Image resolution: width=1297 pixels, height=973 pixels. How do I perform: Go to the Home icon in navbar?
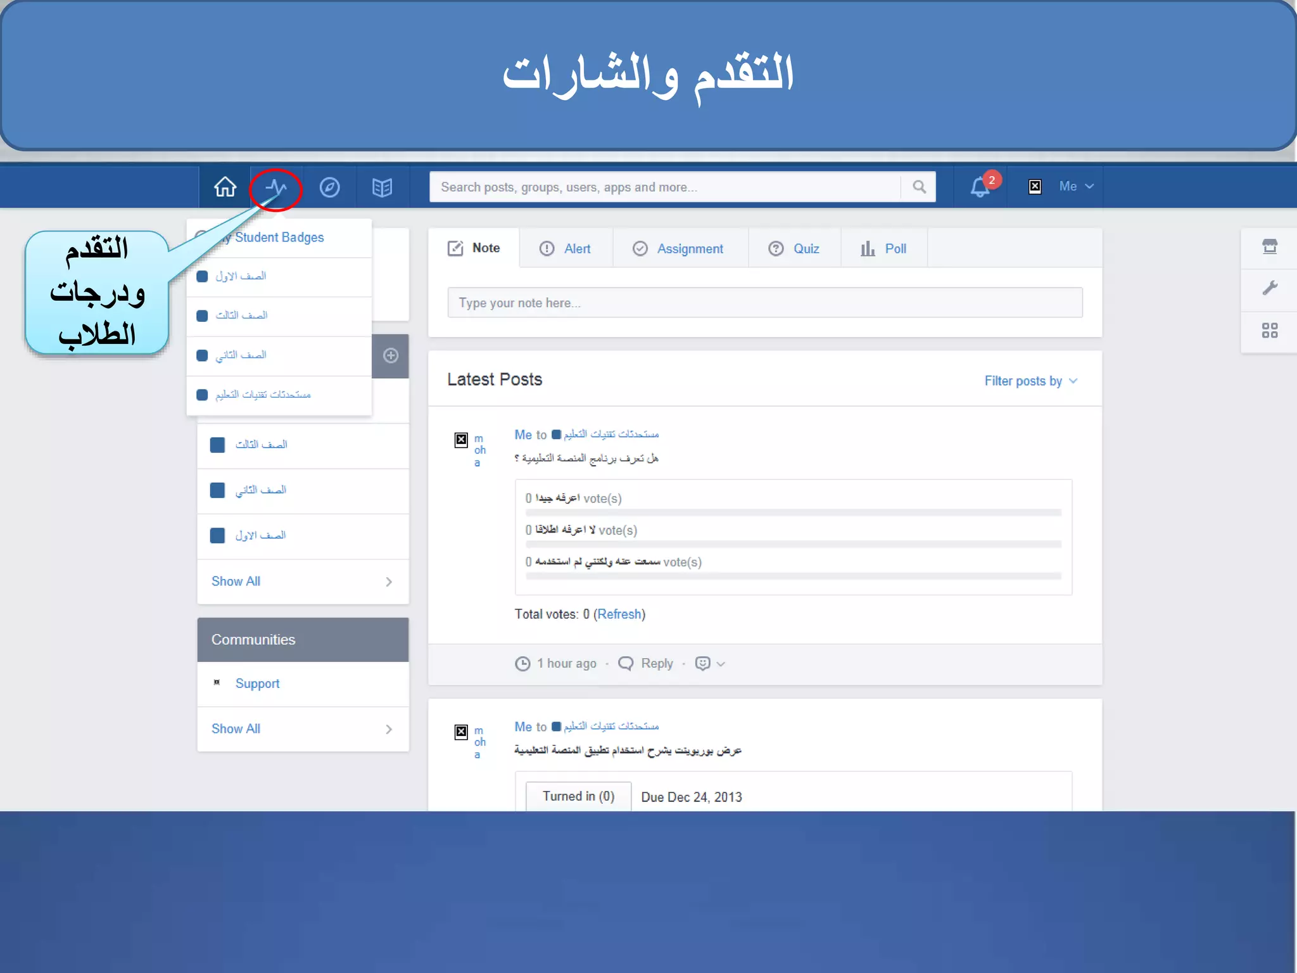tap(225, 187)
